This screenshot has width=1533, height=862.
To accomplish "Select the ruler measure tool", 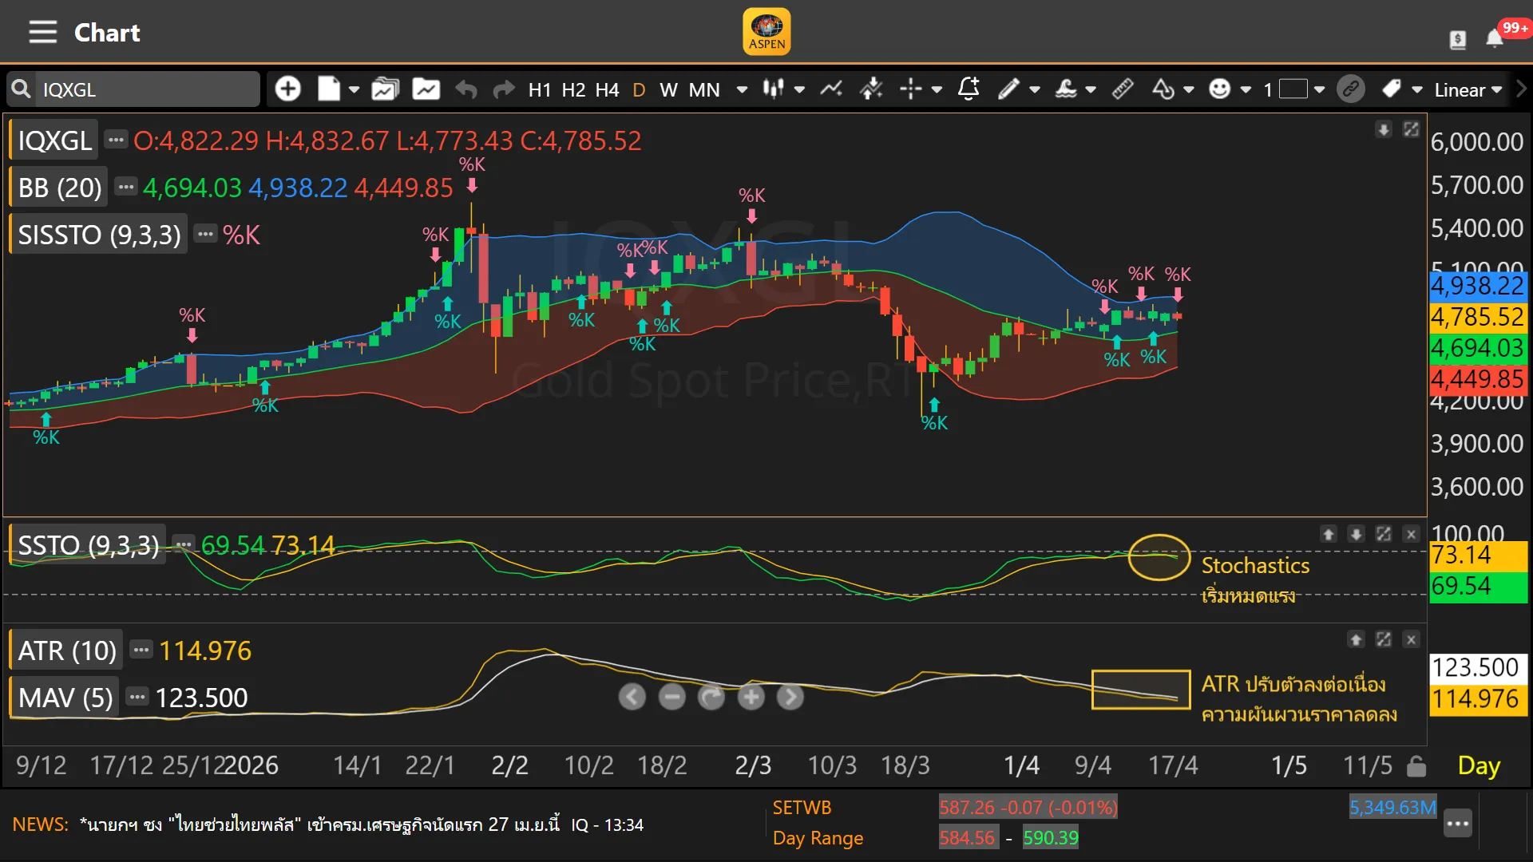I will click(x=1123, y=89).
